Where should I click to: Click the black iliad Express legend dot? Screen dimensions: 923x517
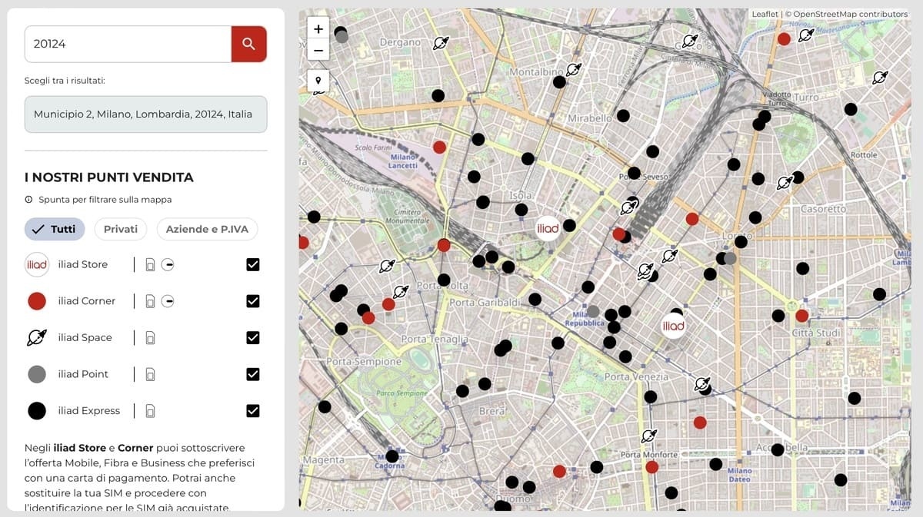pyautogui.click(x=37, y=411)
